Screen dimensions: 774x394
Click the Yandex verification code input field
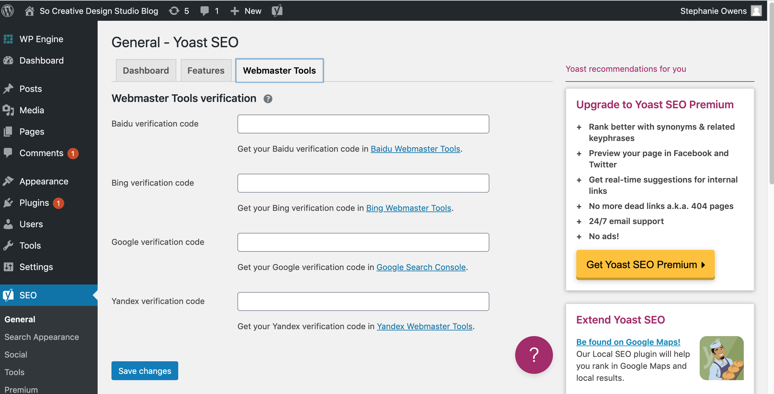point(363,301)
